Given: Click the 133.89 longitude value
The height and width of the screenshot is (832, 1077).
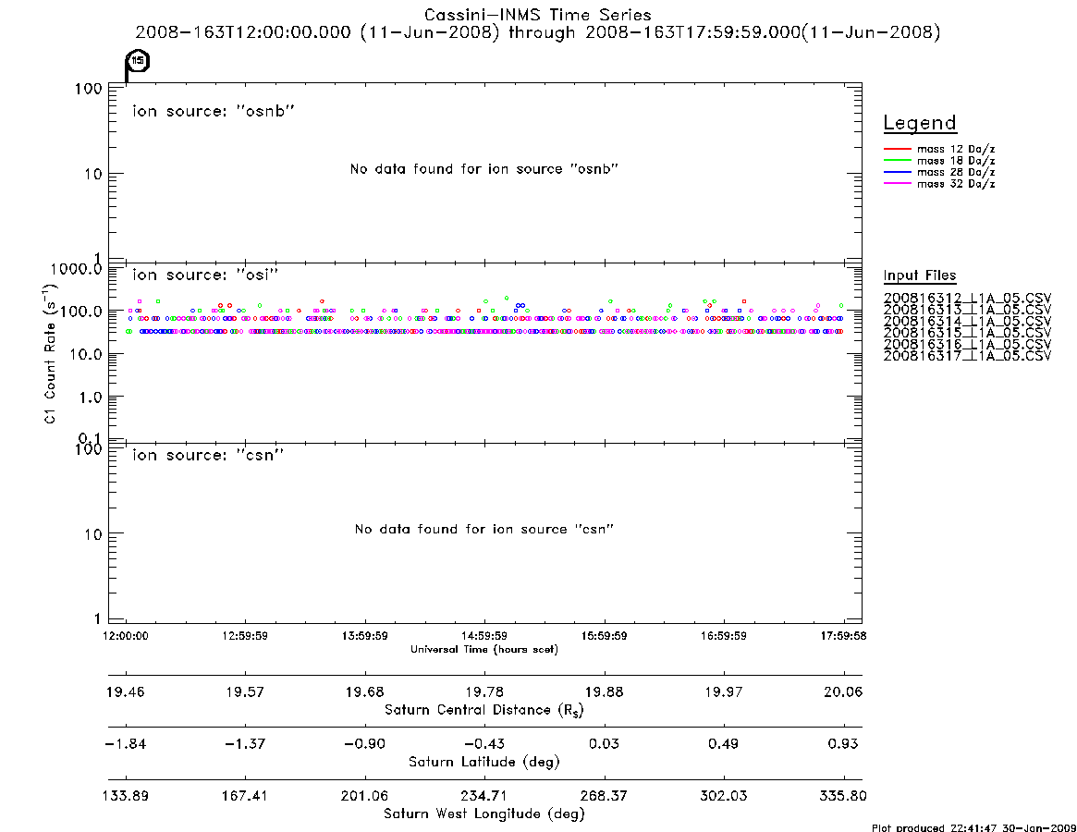Looking at the screenshot, I should pyautogui.click(x=126, y=796).
